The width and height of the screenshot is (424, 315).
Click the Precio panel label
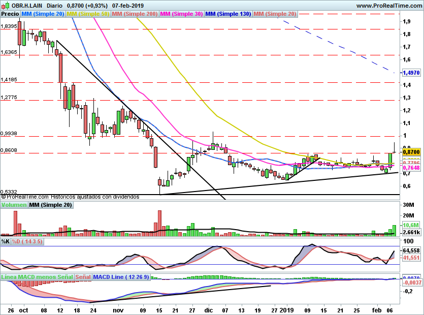point(10,14)
